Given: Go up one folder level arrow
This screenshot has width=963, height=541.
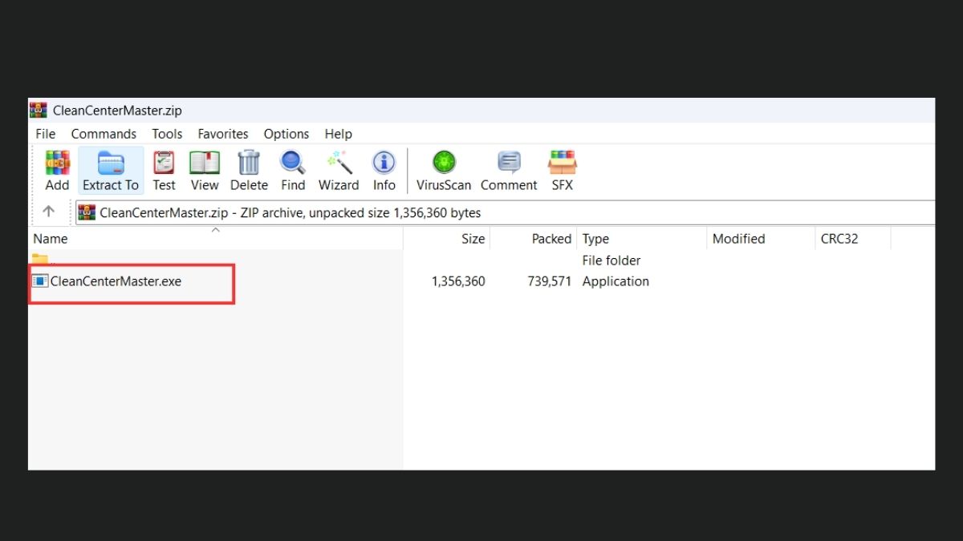Looking at the screenshot, I should pyautogui.click(x=48, y=212).
